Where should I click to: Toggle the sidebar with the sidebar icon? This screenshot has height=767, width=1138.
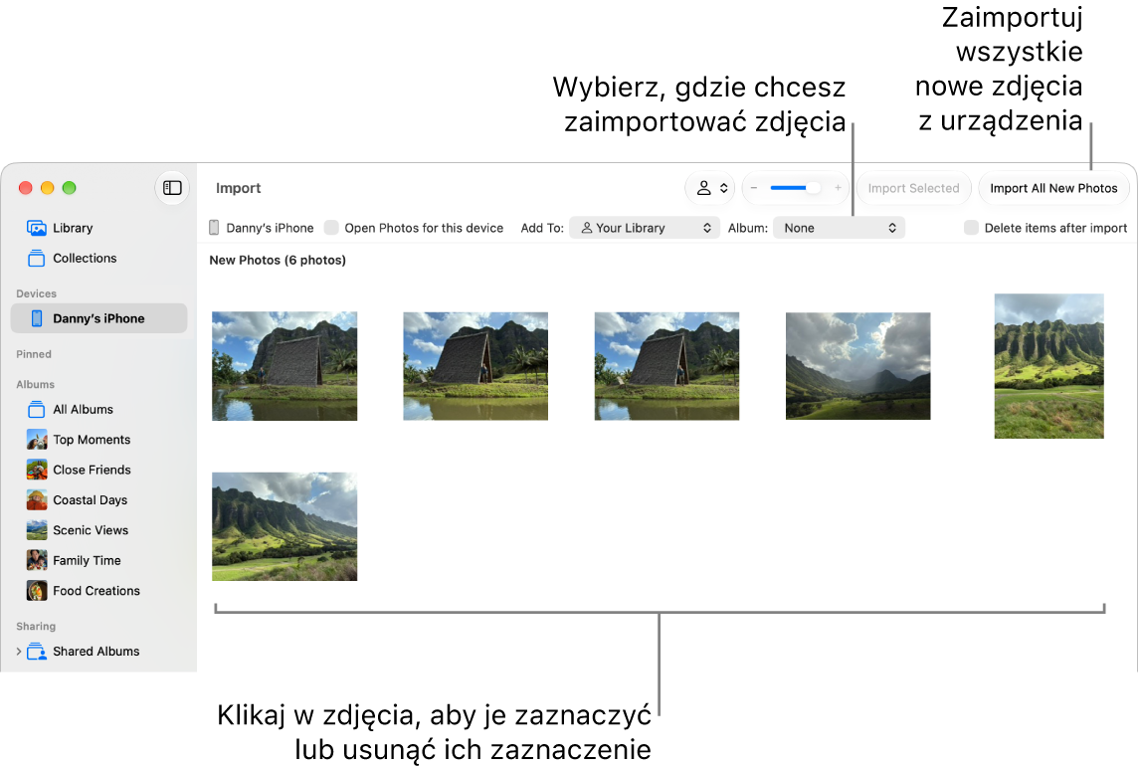pyautogui.click(x=172, y=188)
